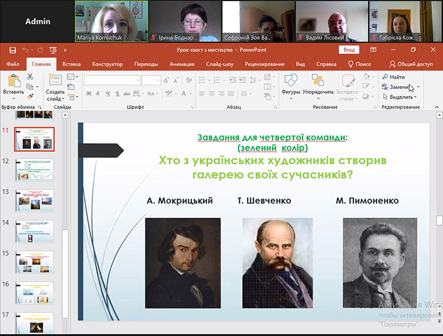Switch to Конструктор tab
443x336 pixels.
[x=107, y=64]
